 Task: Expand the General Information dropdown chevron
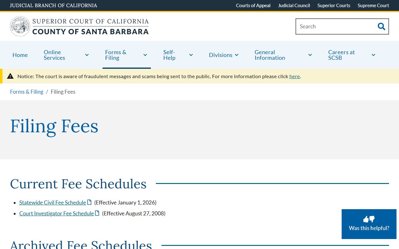(310, 55)
